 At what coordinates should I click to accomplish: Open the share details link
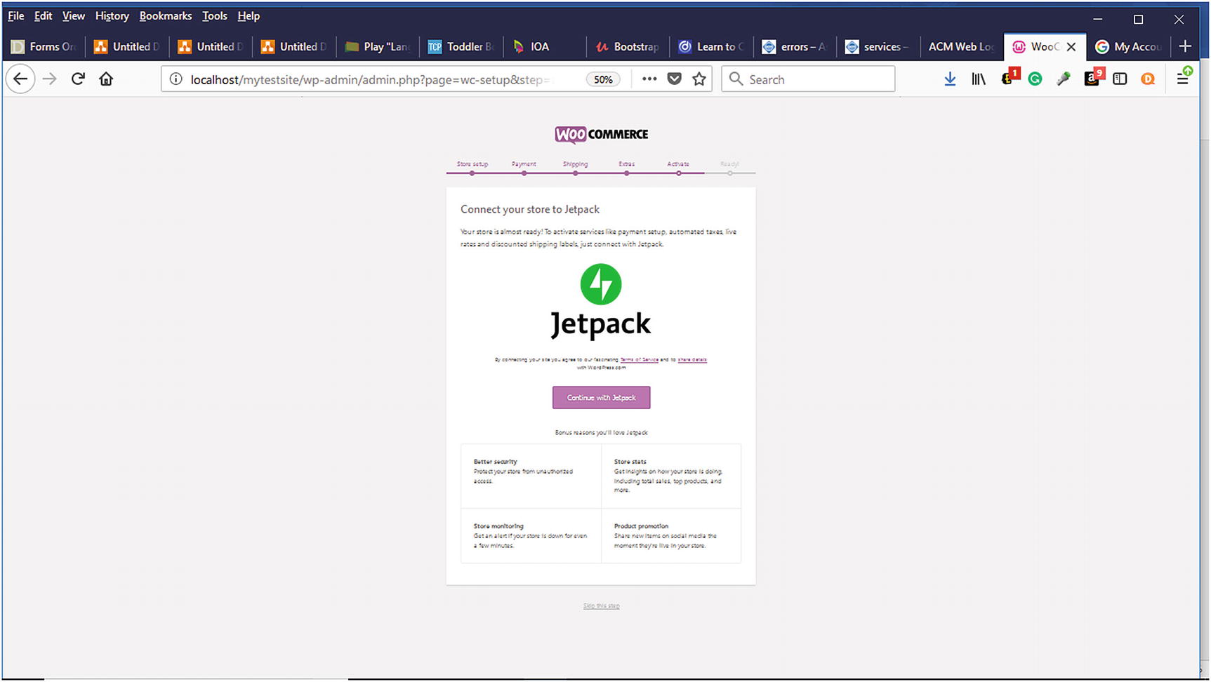tap(692, 359)
